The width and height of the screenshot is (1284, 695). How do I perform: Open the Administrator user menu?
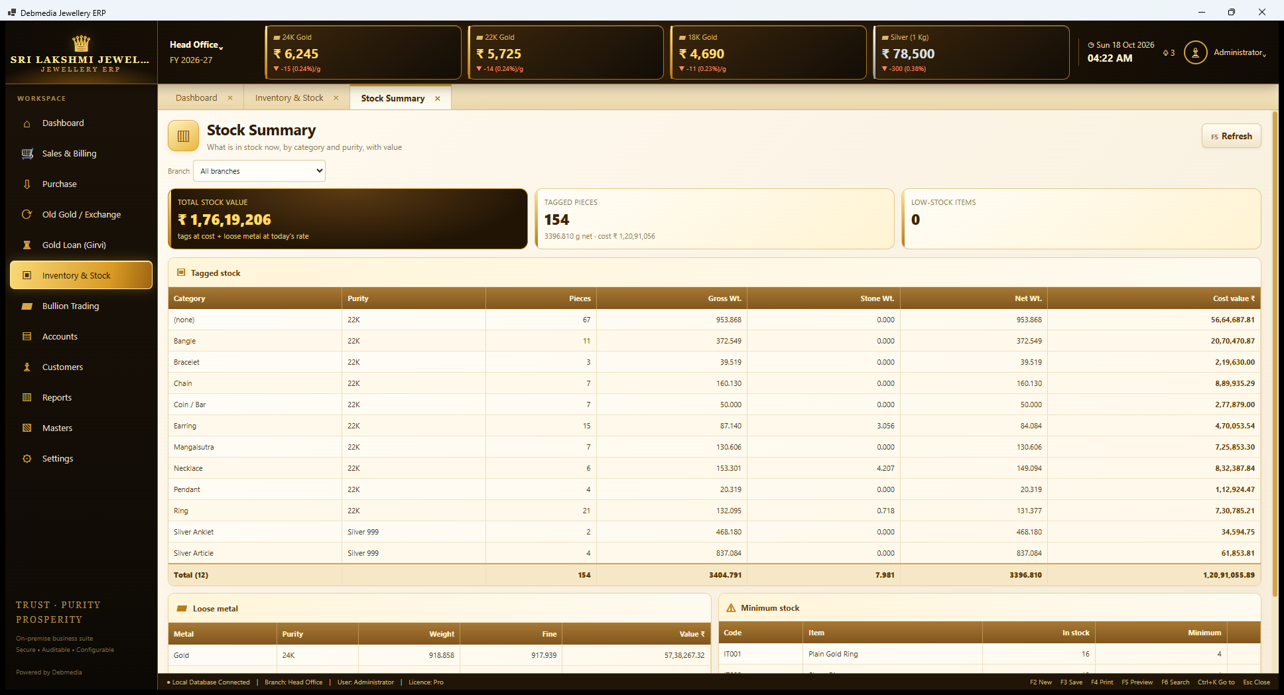click(x=1240, y=52)
